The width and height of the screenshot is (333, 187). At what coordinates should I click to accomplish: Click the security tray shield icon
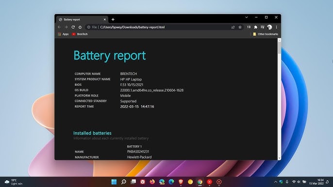[x=281, y=182]
